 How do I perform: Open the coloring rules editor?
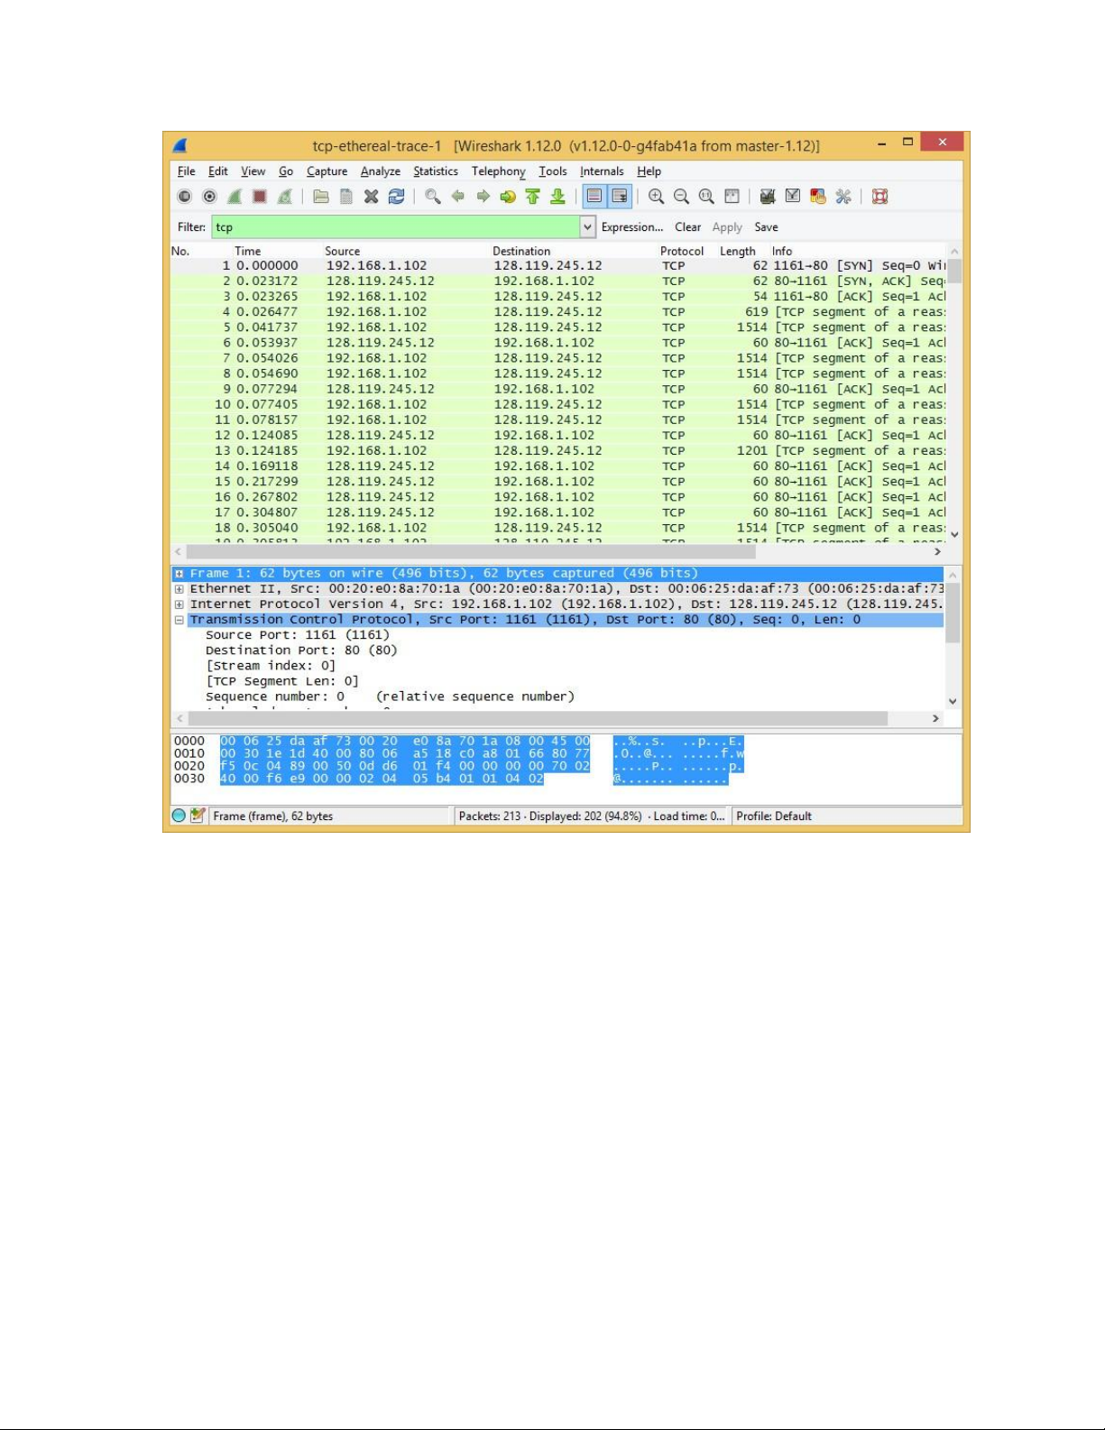tap(818, 197)
